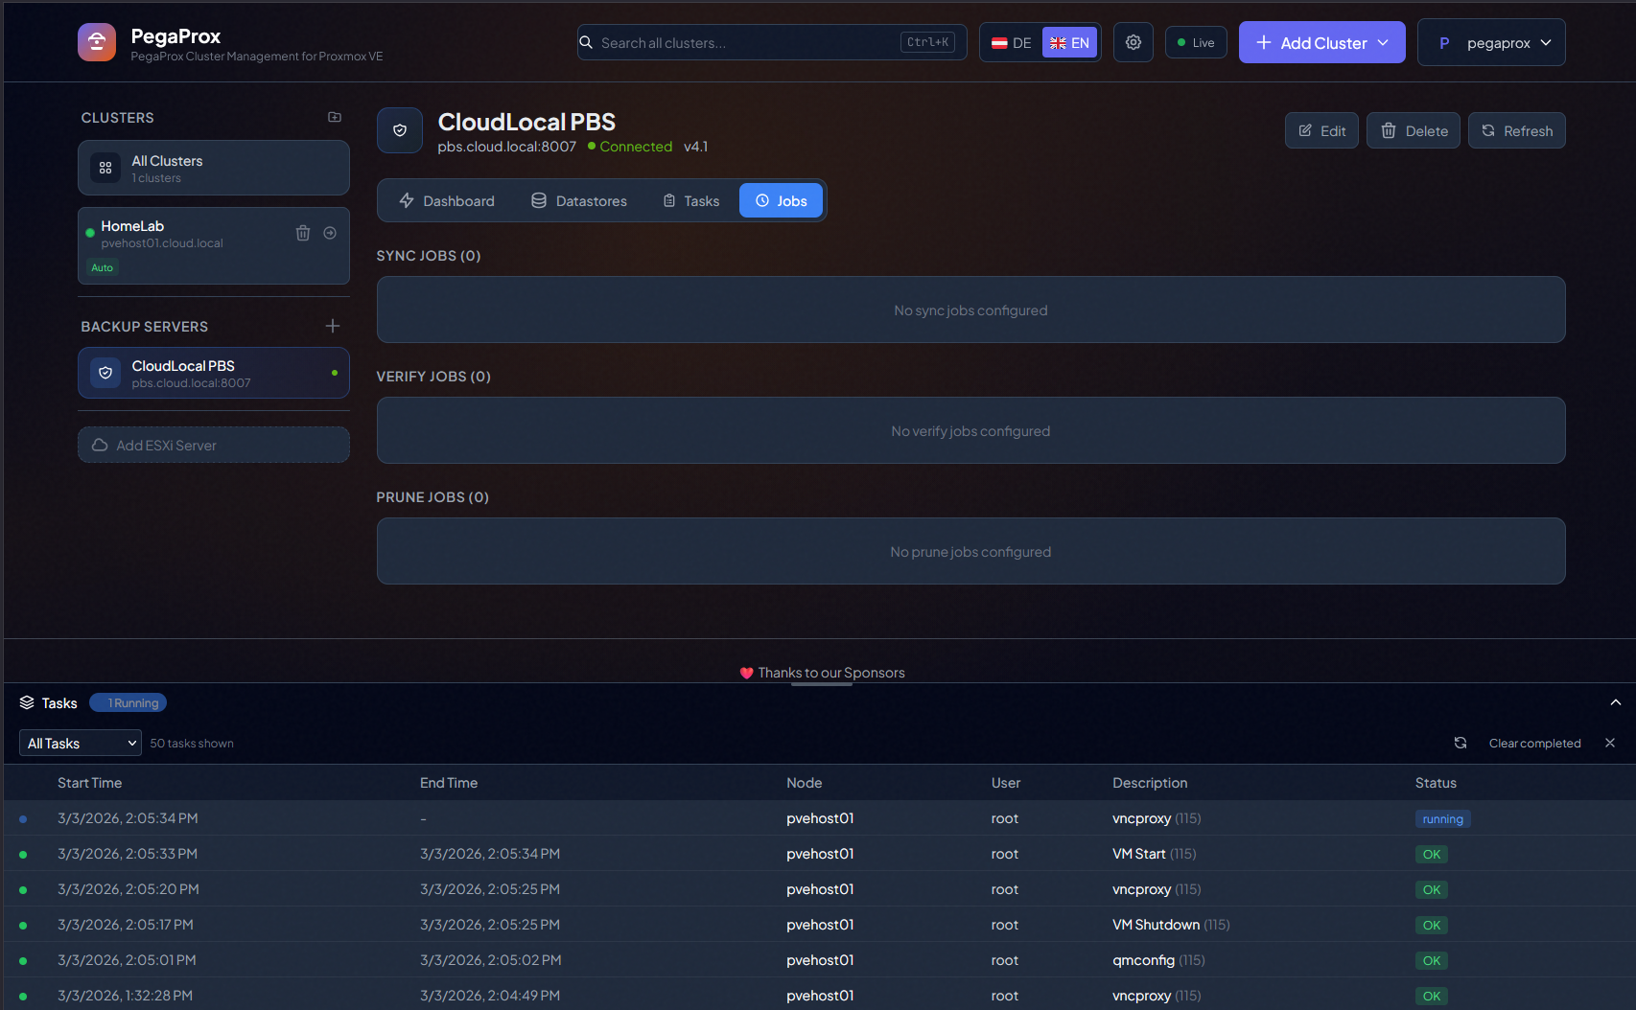Select the VM Start (115) task description

[1155, 854]
